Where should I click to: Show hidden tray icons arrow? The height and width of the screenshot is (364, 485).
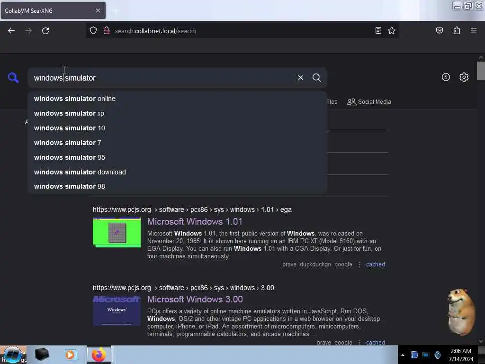(x=403, y=355)
